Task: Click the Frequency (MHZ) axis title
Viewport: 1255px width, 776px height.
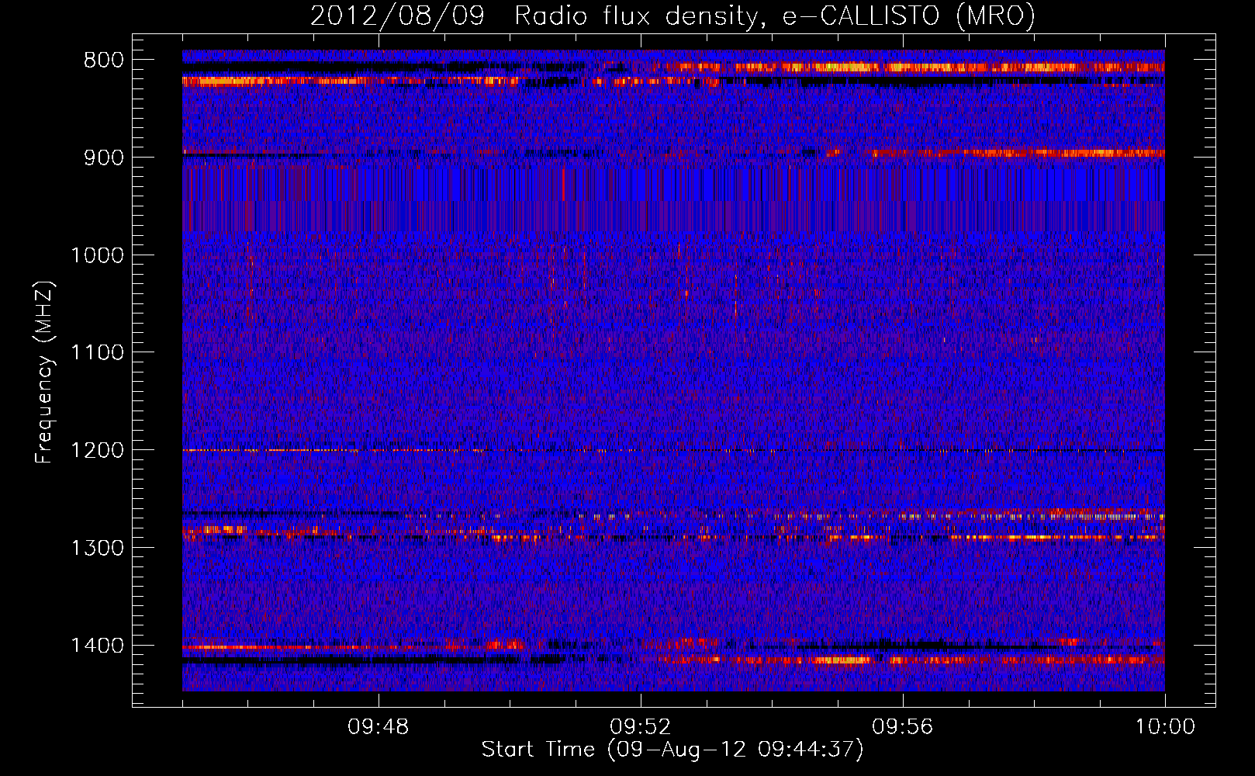Action: click(45, 372)
